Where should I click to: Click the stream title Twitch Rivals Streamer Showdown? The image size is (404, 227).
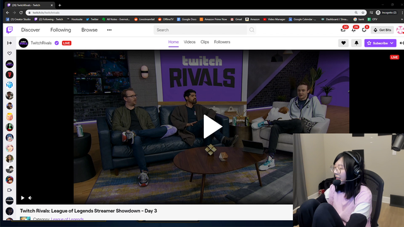point(88,211)
